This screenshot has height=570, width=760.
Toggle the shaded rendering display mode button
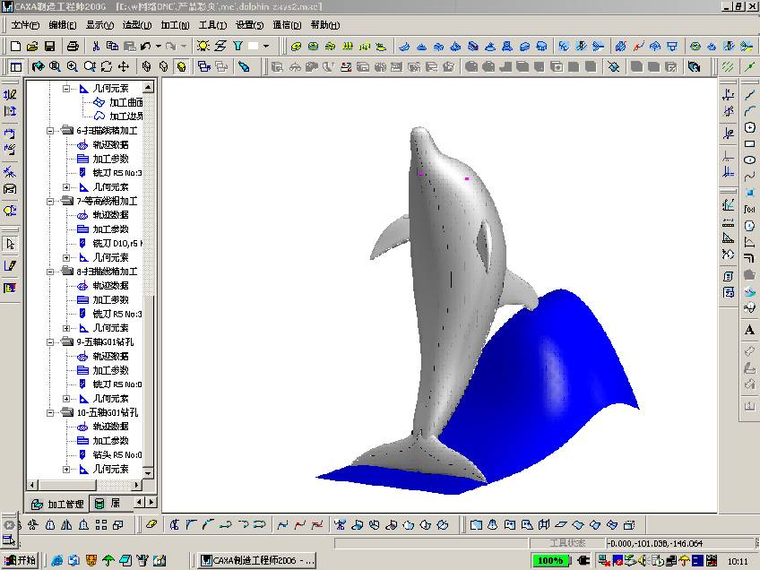point(181,66)
